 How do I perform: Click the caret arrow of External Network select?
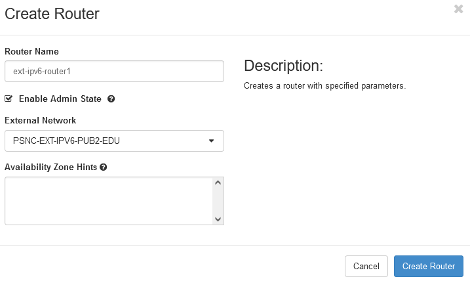point(211,141)
